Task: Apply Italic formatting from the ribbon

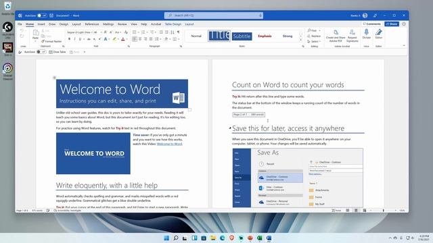Action: click(74, 39)
